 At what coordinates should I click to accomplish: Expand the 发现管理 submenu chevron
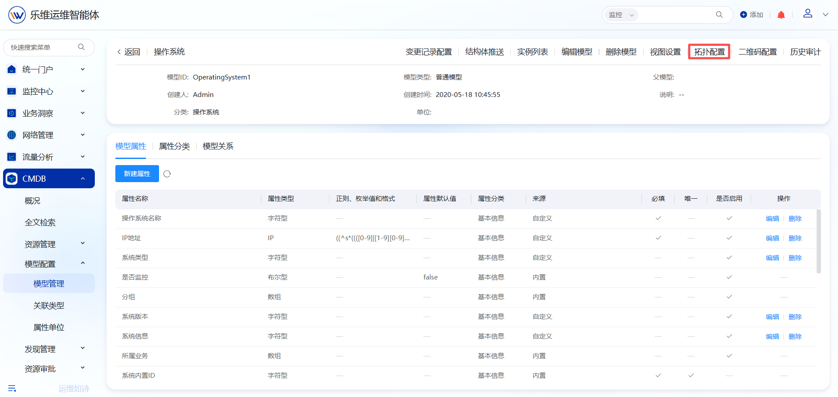[x=83, y=349]
